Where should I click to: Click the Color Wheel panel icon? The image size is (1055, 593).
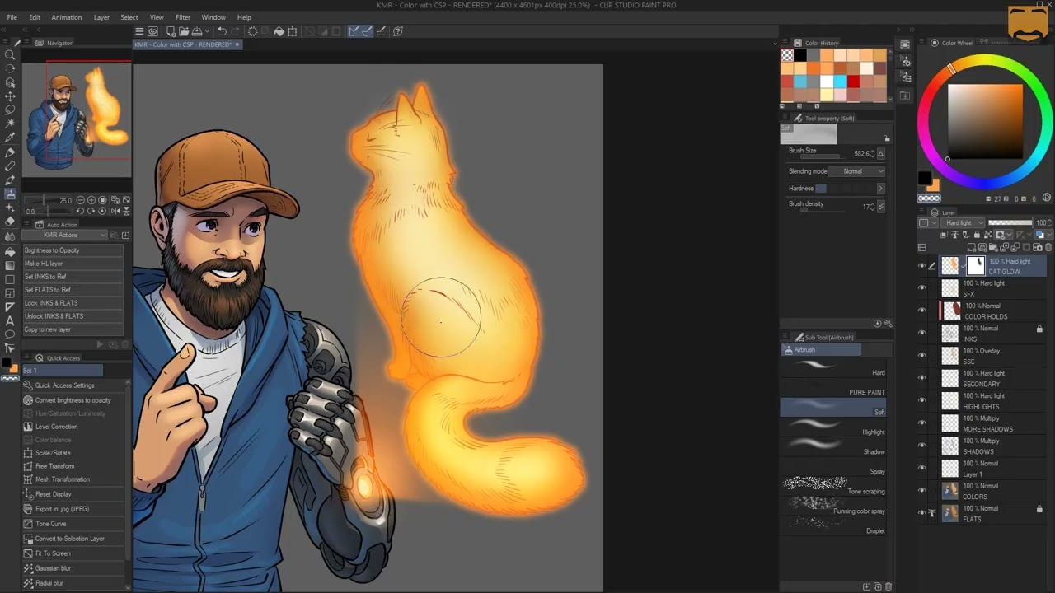tap(935, 43)
